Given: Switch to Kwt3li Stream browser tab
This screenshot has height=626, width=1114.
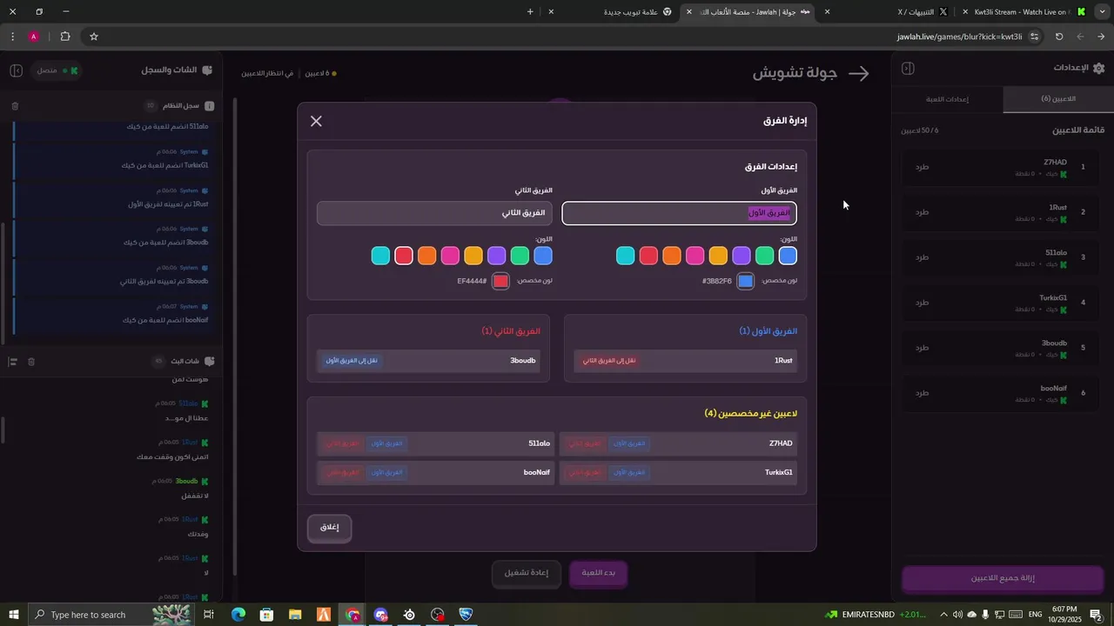Looking at the screenshot, I should (x=1023, y=12).
